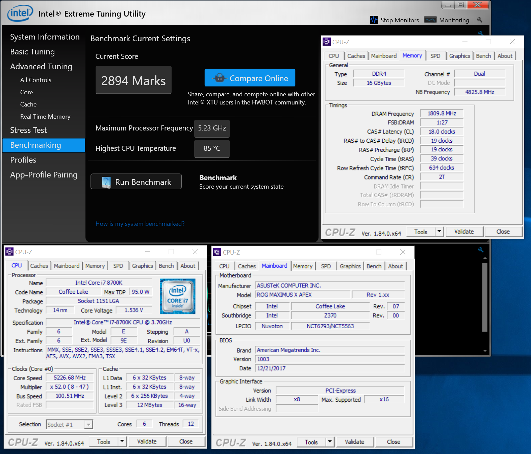Open Graphics tab in the CPU tab CPU-Z window

pos(142,266)
